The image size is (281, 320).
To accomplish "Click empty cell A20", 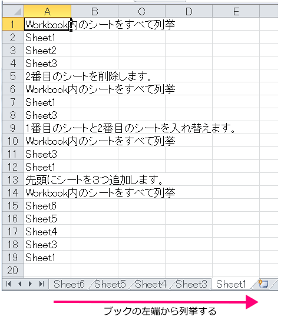I will click(x=47, y=270).
